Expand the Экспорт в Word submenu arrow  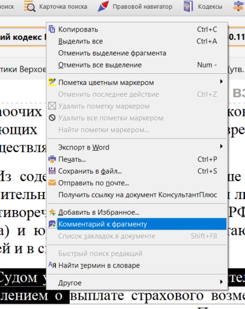[x=222, y=146]
